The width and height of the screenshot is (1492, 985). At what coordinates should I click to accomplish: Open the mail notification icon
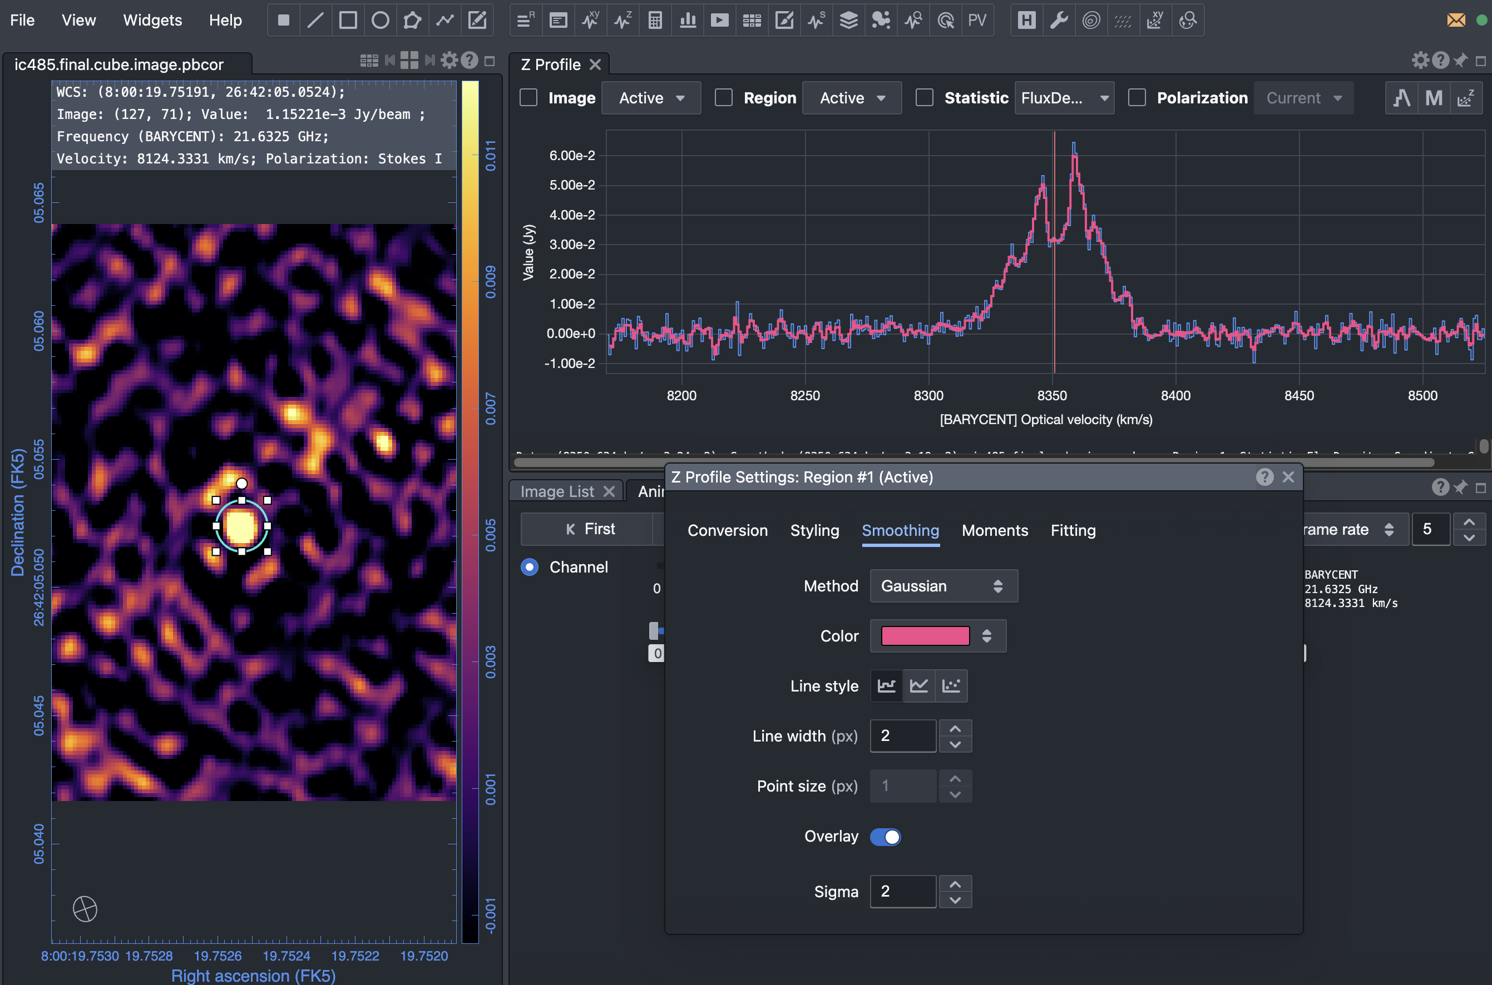1456,20
